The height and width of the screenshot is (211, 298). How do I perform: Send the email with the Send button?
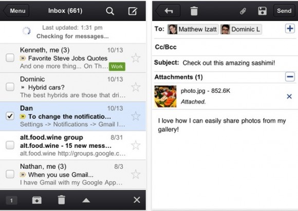[284, 11]
